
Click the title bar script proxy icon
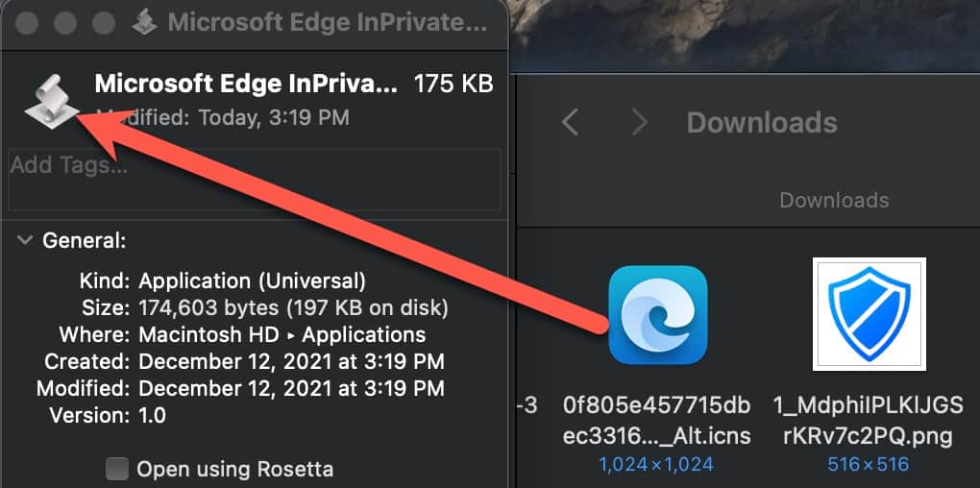144,22
